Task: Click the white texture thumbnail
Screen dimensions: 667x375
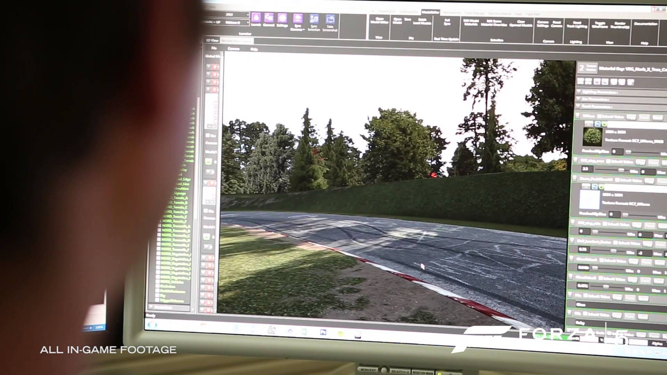Action: (590, 200)
